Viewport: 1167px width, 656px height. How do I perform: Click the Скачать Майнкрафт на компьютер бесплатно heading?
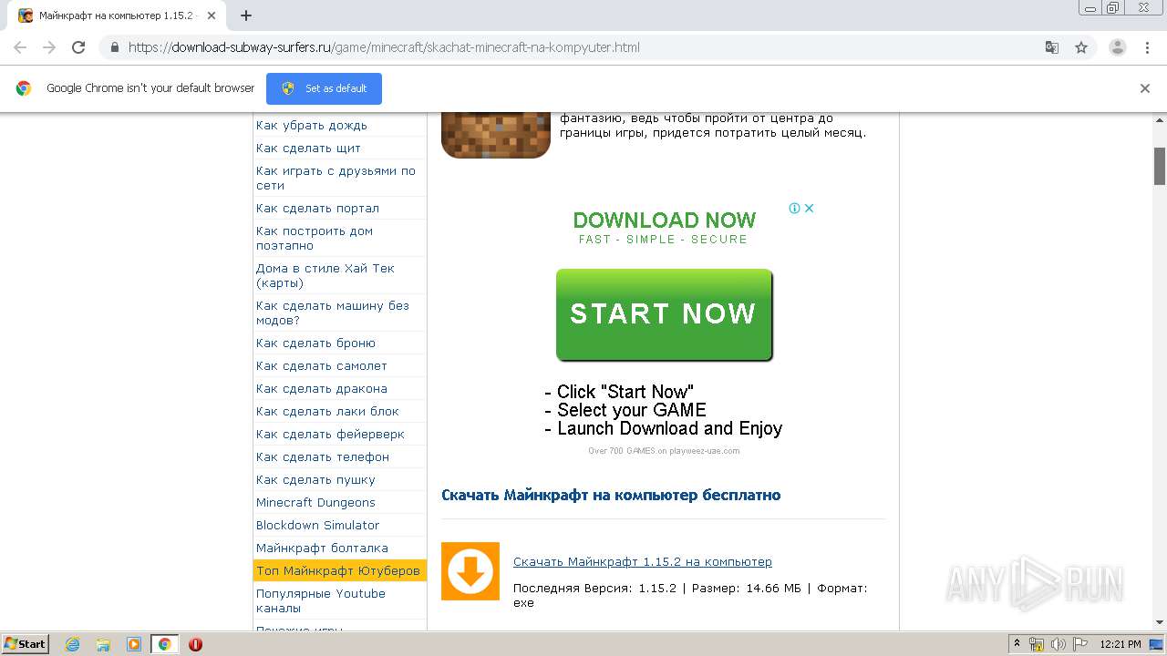[611, 496]
